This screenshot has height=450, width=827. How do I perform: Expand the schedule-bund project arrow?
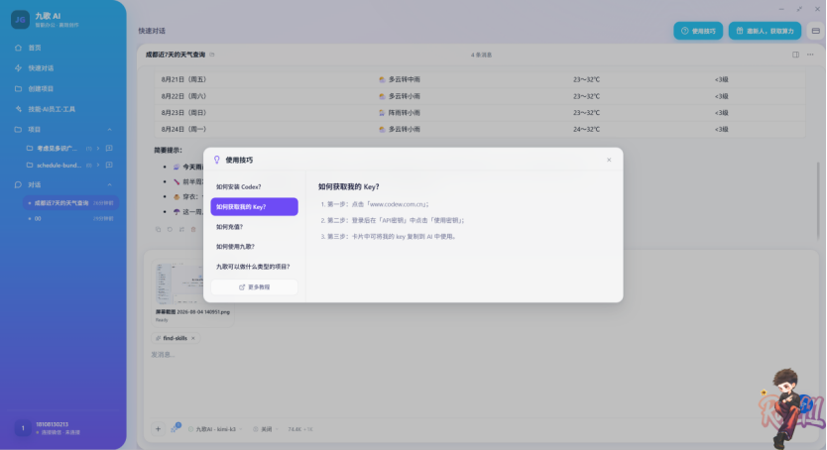coord(98,165)
